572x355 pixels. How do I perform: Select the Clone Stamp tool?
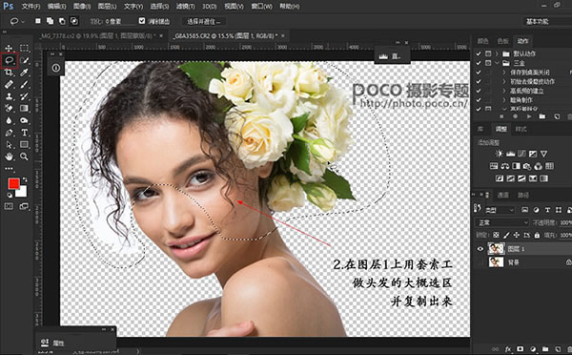(x=10, y=96)
